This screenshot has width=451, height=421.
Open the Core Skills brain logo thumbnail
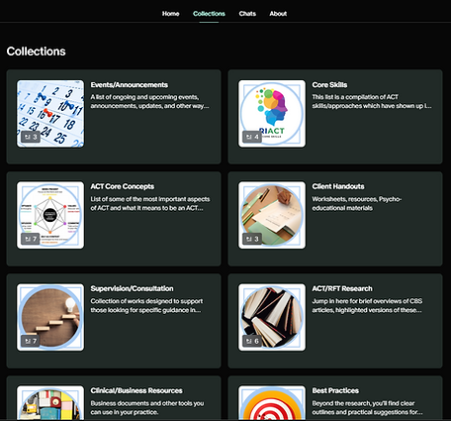tap(272, 114)
